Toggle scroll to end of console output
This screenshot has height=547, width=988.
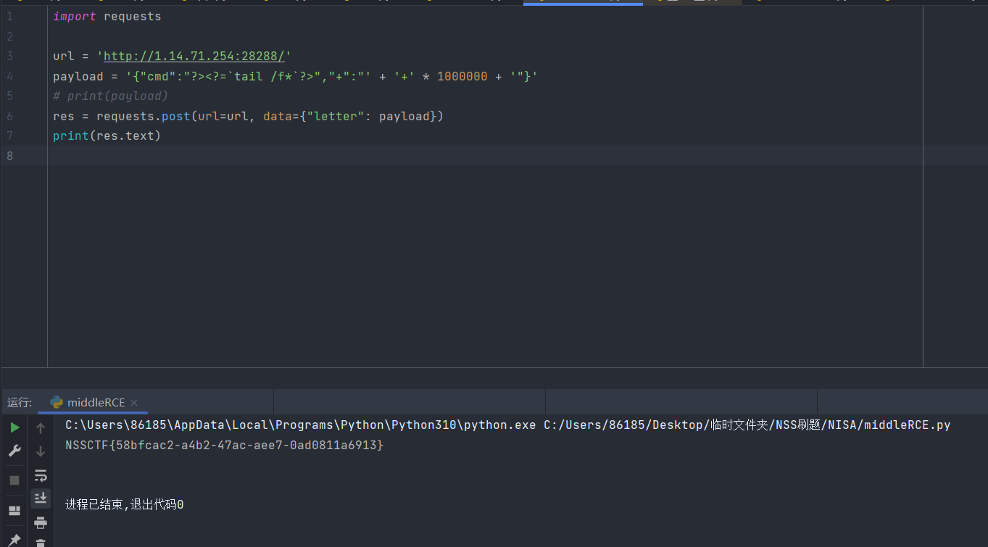pos(41,498)
